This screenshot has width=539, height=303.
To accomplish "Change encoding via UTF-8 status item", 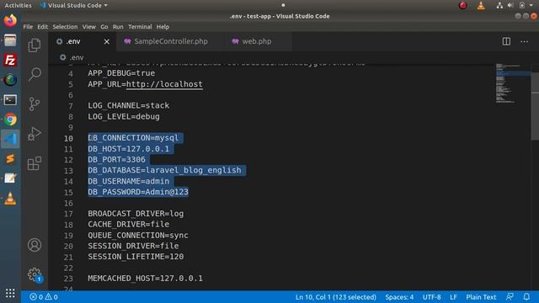I will coord(432,297).
